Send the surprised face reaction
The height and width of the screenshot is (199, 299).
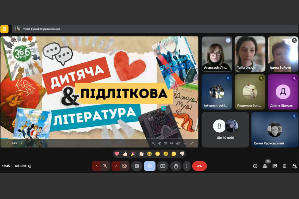(x=157, y=154)
